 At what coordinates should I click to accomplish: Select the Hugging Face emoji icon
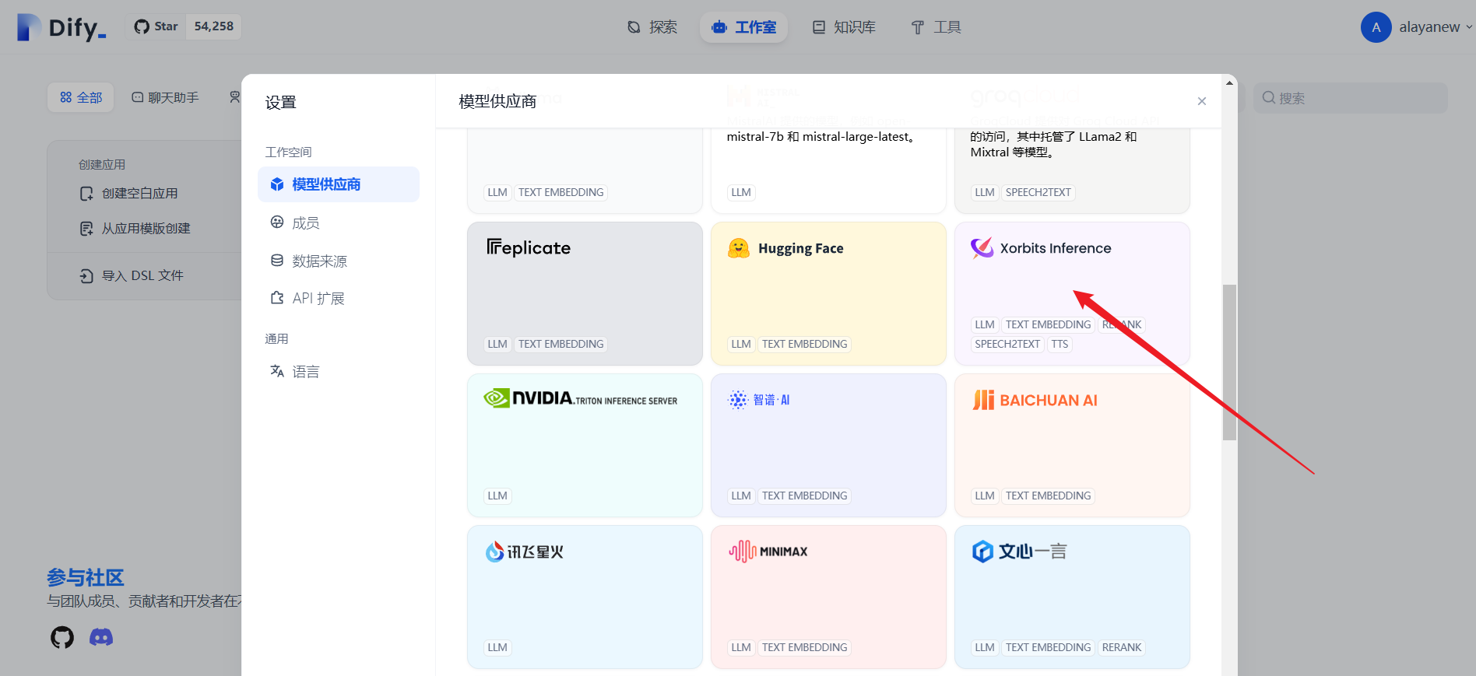pyautogui.click(x=738, y=248)
